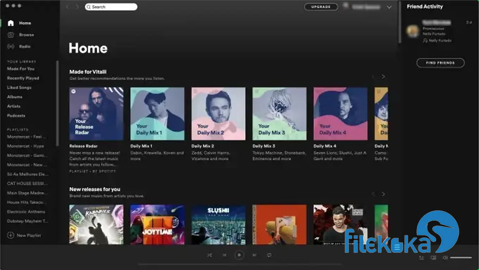Open Made For You library item
Image resolution: width=479 pixels, height=270 pixels.
[x=21, y=69]
